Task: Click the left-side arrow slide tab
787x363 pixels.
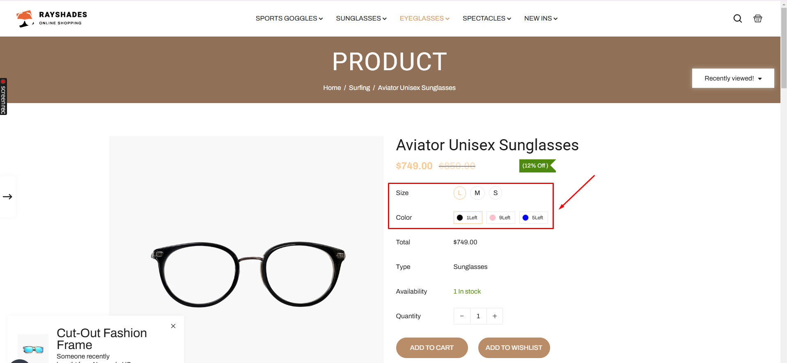Action: click(x=7, y=197)
